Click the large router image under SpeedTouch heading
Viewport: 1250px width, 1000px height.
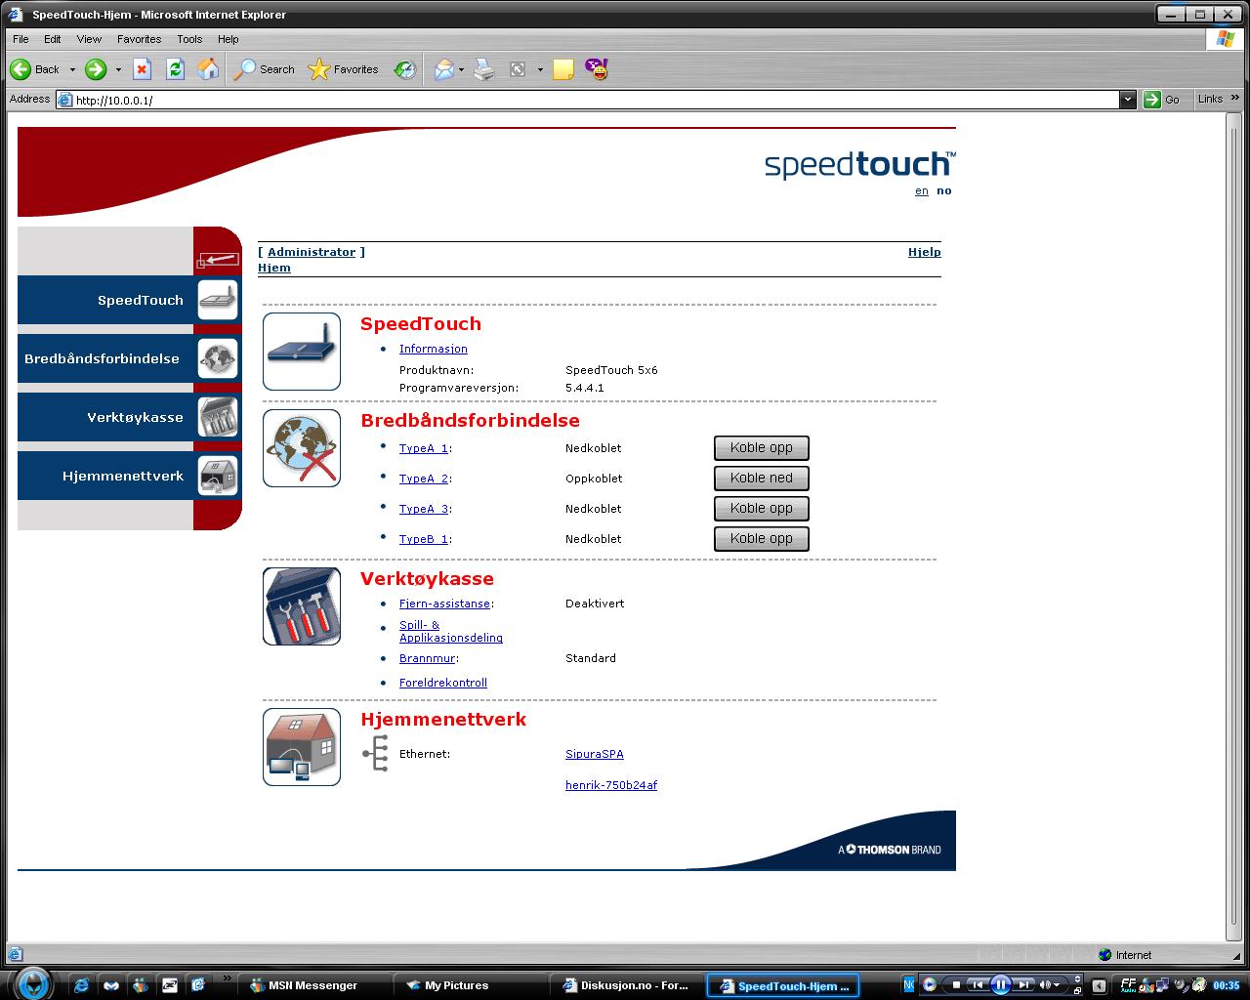click(302, 352)
